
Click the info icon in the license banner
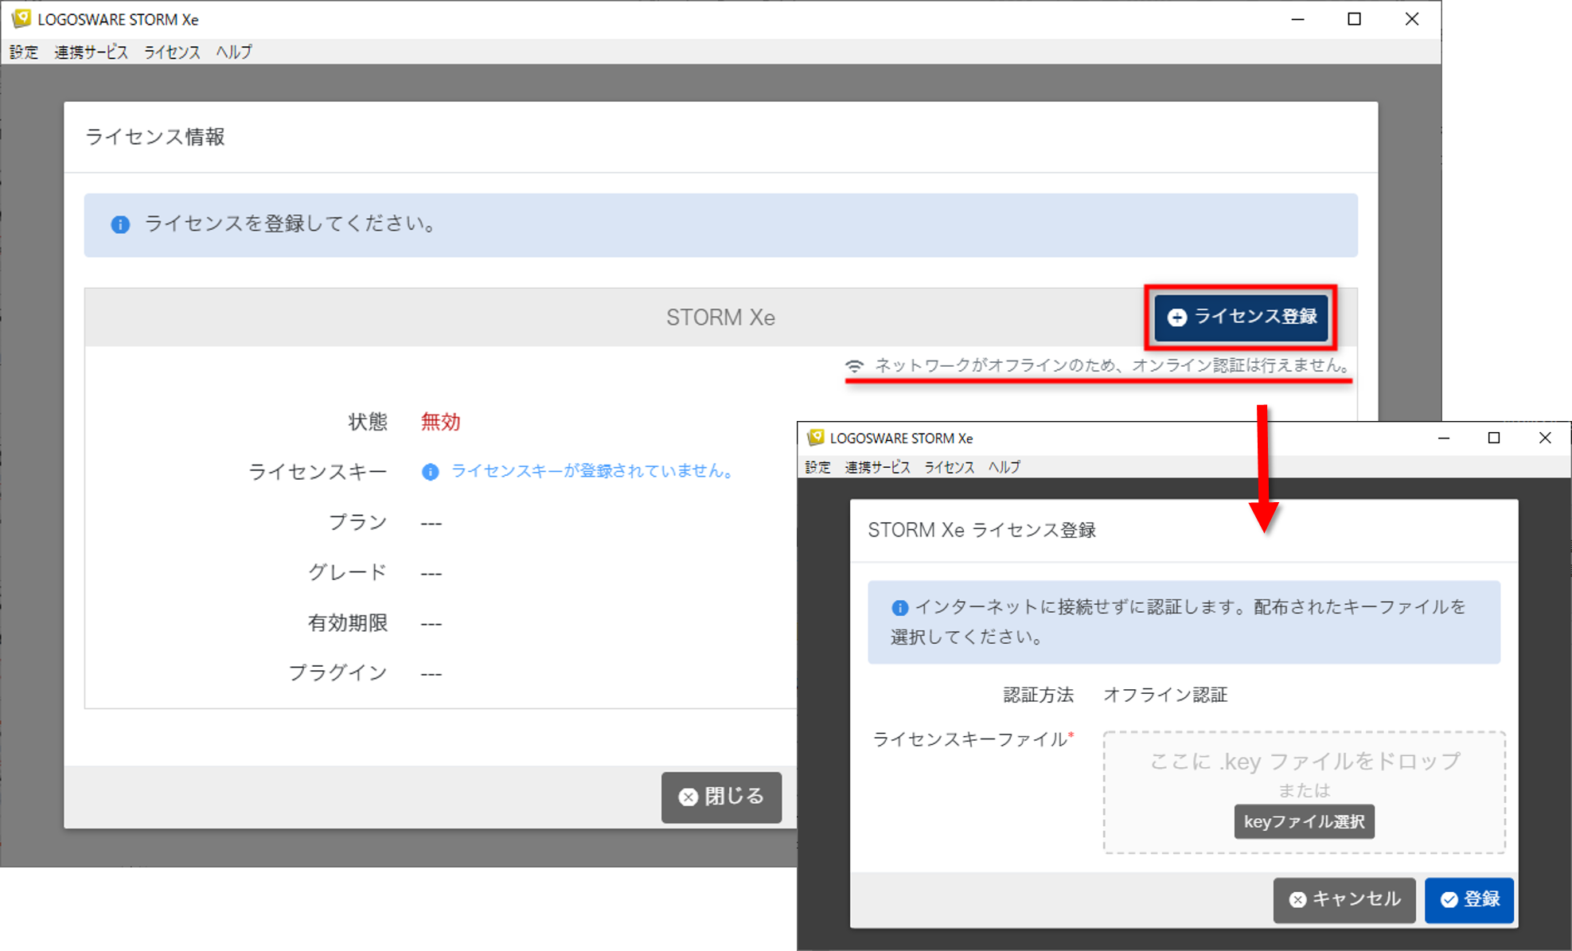[120, 224]
